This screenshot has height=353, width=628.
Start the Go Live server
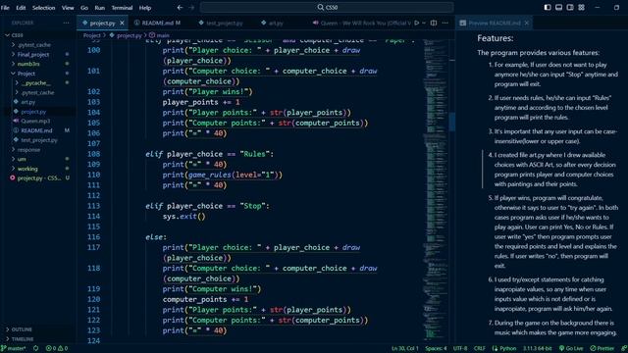click(571, 349)
